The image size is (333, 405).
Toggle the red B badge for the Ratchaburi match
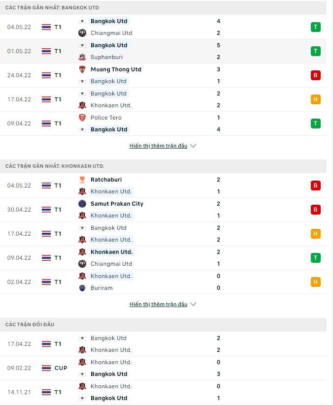[x=316, y=186]
